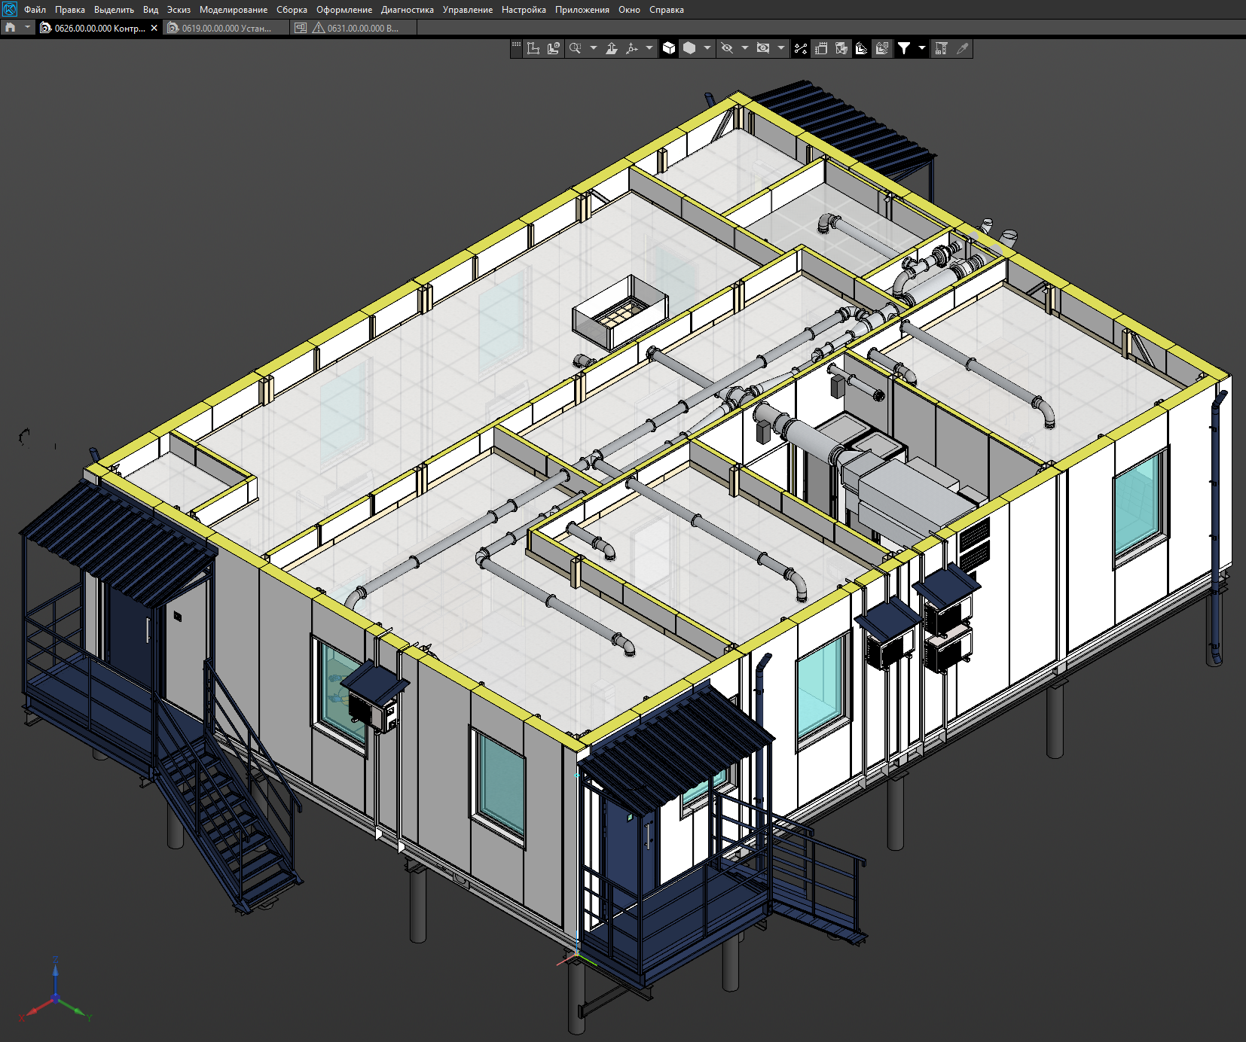Click the normal-to-plane view arrow icon
The height and width of the screenshot is (1042, 1246).
click(x=612, y=49)
